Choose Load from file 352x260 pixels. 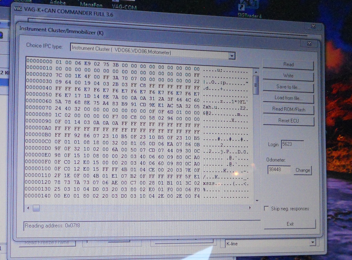(x=288, y=98)
